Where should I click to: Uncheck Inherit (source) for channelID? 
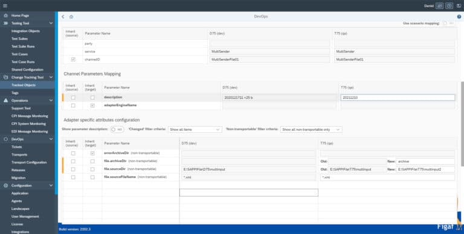(73, 59)
